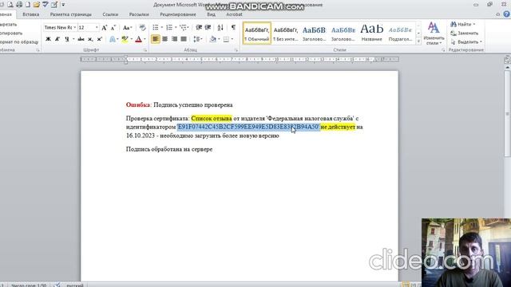Click the Find binoculars button
The height and width of the screenshot is (287, 511).
pos(463,25)
